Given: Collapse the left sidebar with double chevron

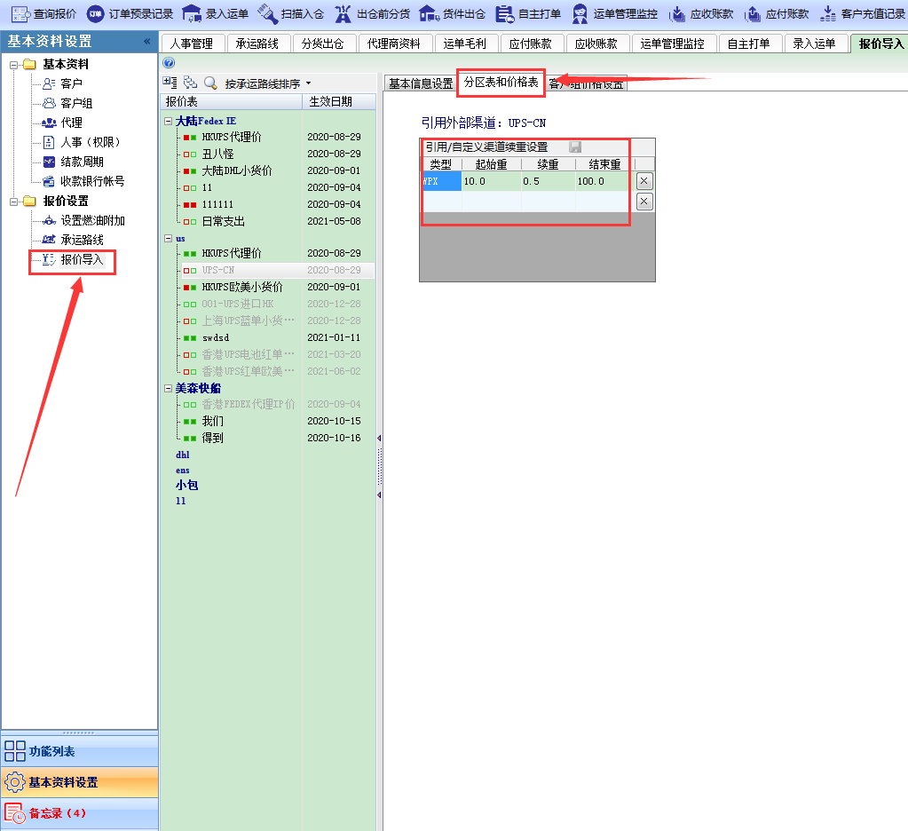Looking at the screenshot, I should coord(146,41).
